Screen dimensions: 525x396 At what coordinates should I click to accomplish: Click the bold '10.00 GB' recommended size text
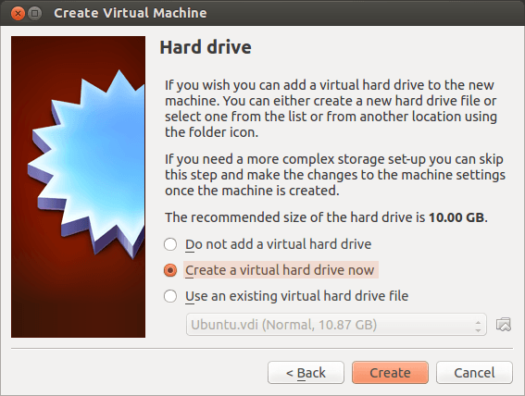(456, 217)
